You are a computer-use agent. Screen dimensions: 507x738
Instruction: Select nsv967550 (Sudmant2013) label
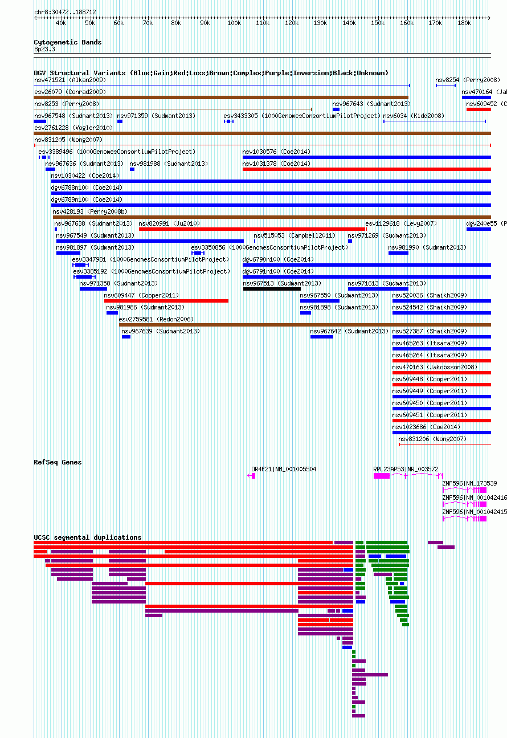tap(340, 296)
